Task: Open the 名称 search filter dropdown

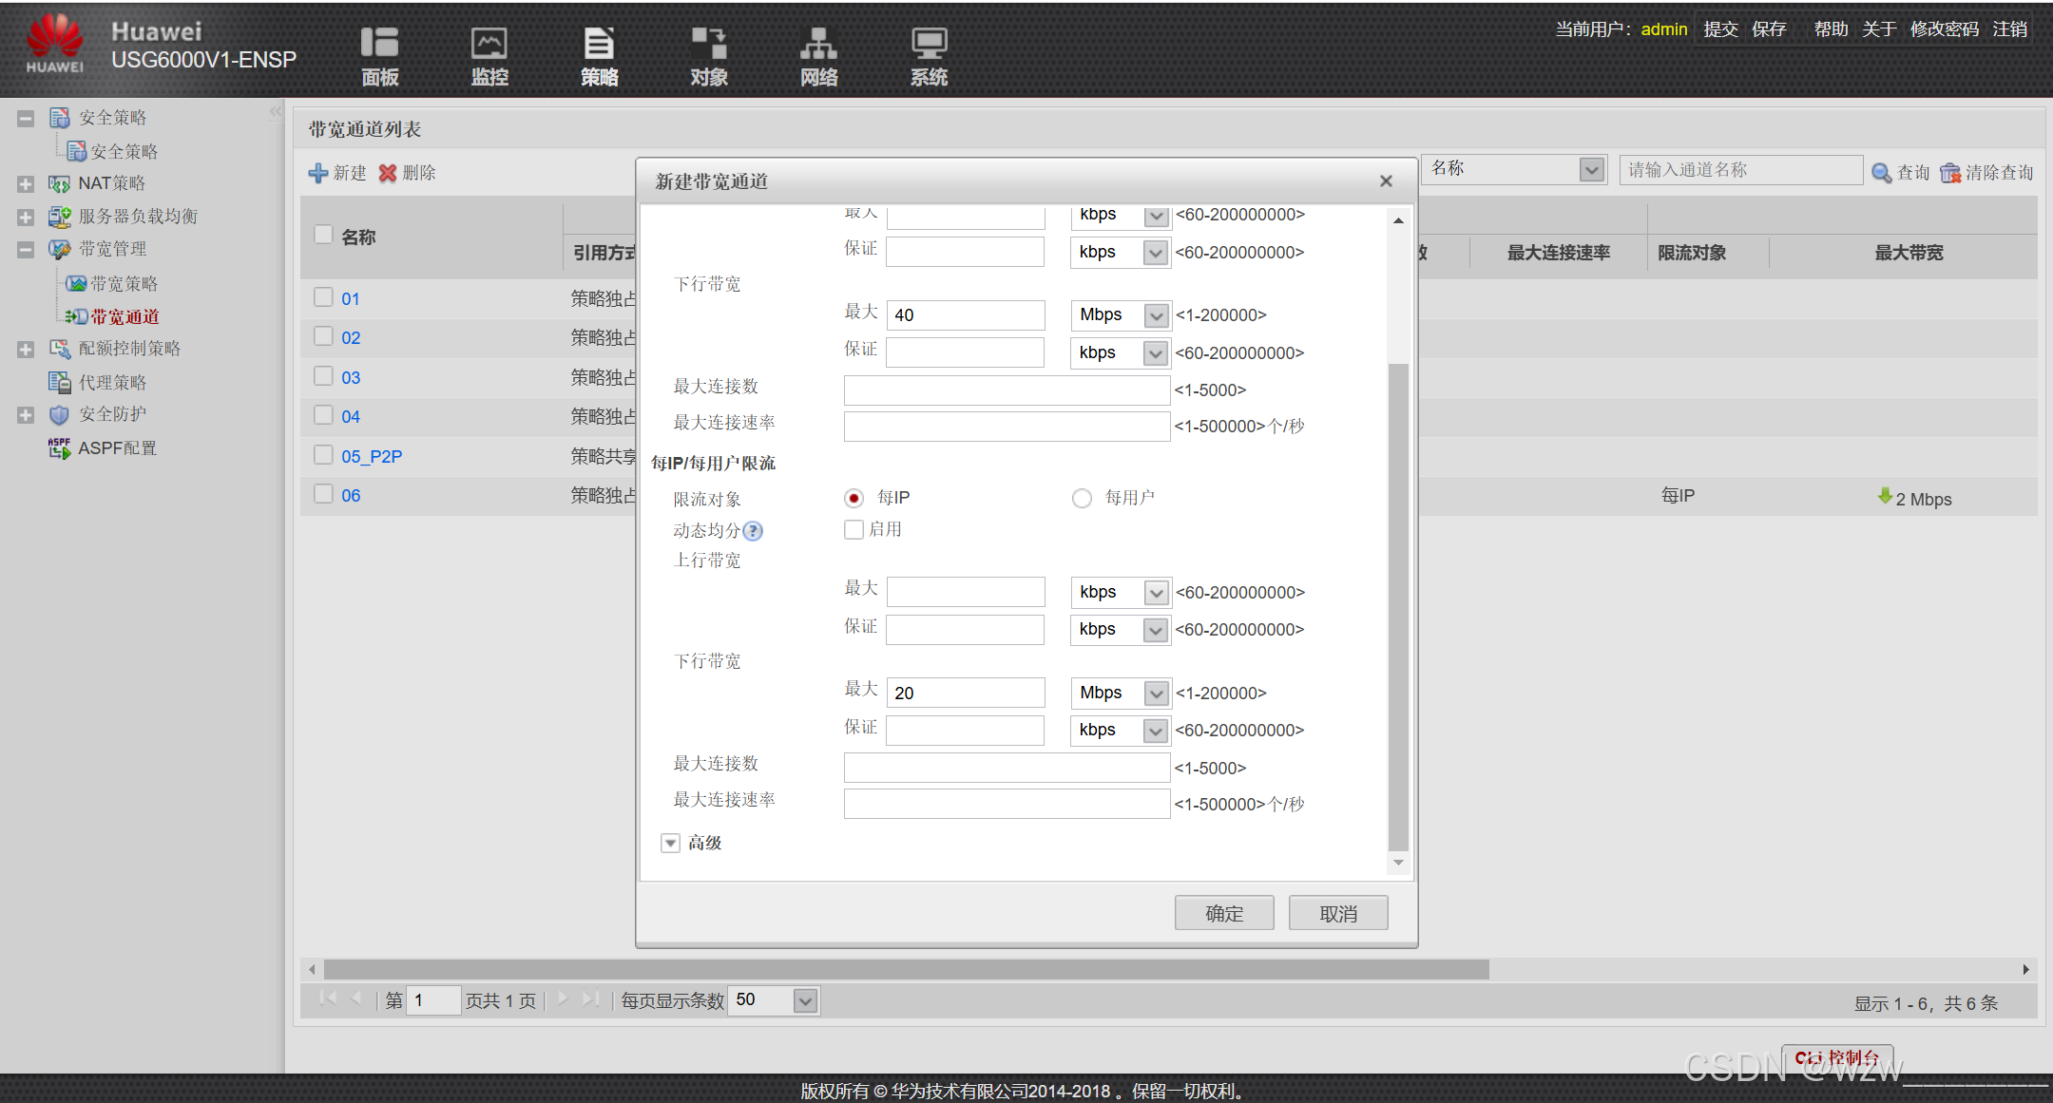Action: [x=1591, y=170]
